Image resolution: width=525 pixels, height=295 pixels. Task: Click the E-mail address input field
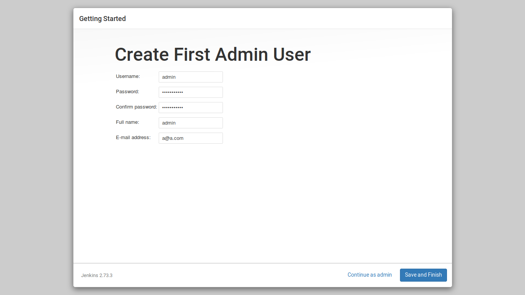pyautogui.click(x=190, y=138)
